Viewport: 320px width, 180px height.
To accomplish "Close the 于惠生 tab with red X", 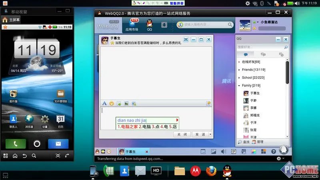I will click(147, 152).
